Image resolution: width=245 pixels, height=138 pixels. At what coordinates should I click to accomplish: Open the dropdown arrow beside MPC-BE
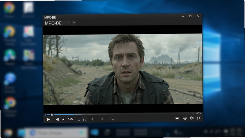click(74, 23)
